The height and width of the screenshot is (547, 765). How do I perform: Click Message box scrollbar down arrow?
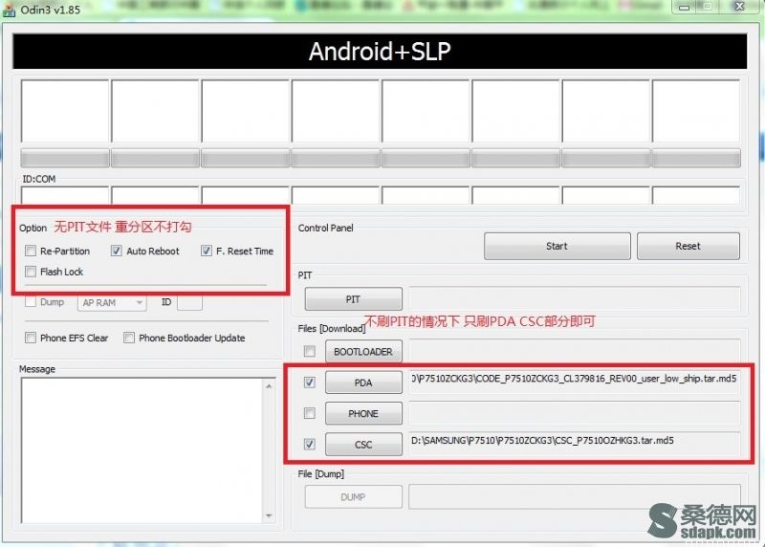pos(269,515)
